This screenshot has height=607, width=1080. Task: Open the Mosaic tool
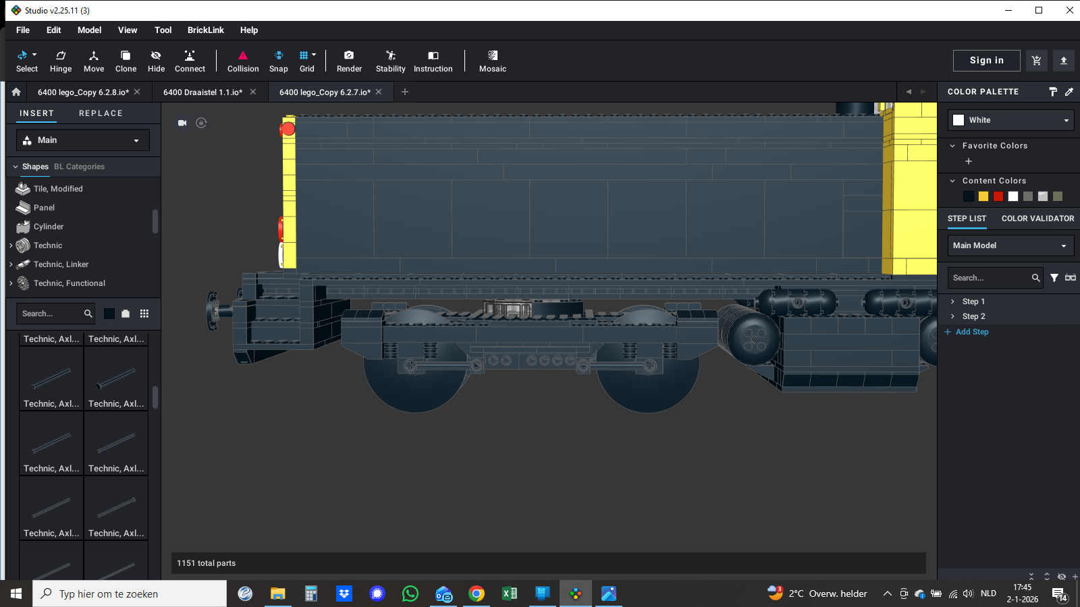(x=492, y=61)
